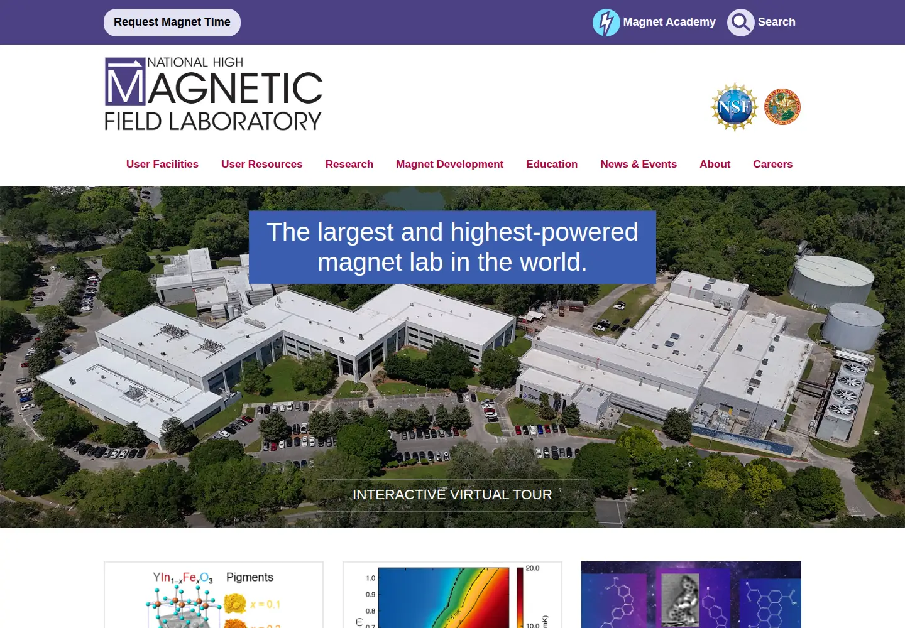
Task: Open the YIn Fe O3 Pigments thumbnail
Action: 214,595
